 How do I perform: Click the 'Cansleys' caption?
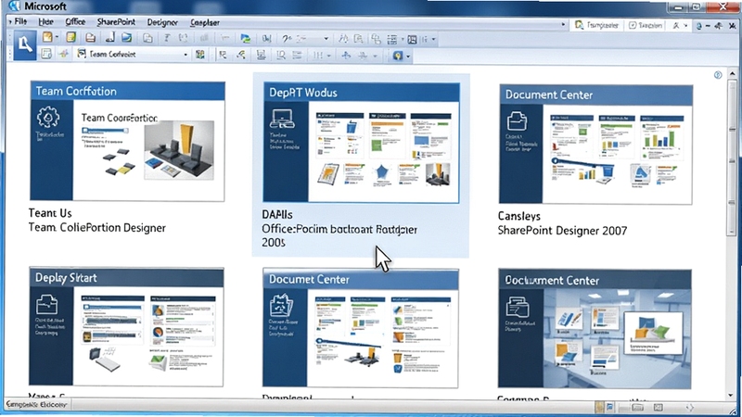[519, 216]
